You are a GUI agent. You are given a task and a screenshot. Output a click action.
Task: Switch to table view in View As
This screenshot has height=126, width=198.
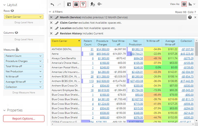[x=184, y=4]
